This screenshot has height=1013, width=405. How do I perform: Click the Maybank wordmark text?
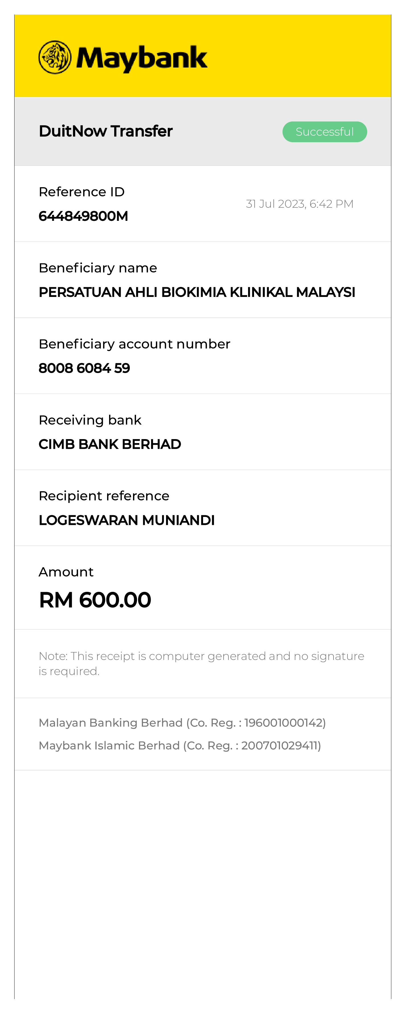142,58
